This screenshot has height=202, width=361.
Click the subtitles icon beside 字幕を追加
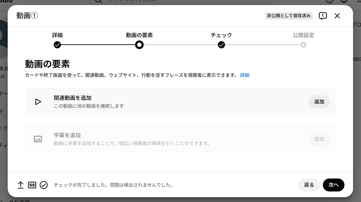pos(38,139)
